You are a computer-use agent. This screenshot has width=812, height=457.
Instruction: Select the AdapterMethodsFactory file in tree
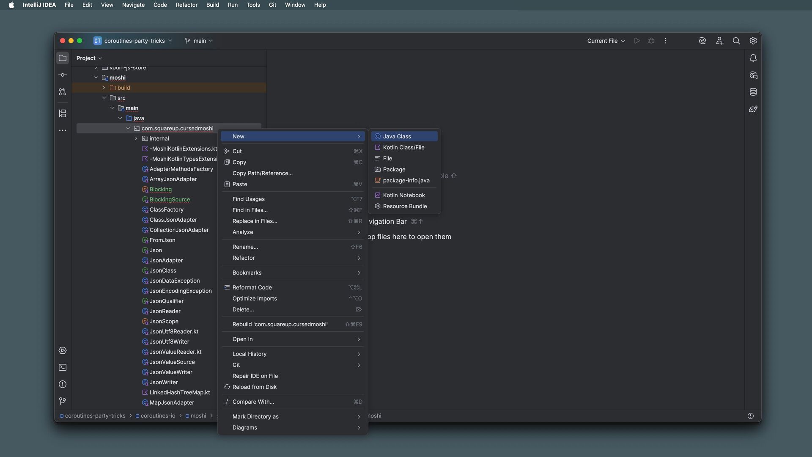181,169
